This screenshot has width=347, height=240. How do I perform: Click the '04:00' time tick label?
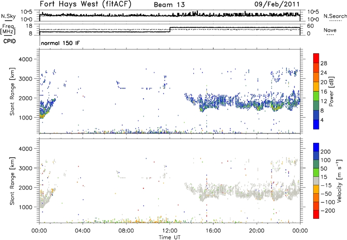[x=82, y=231]
